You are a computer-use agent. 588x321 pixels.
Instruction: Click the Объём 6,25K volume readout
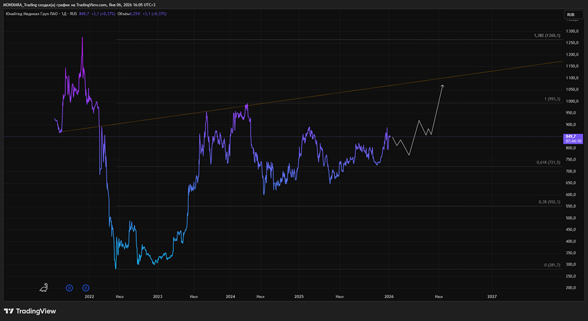pos(129,14)
